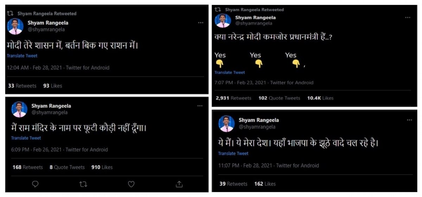Open more options on 7:07 PM tweet
The image size is (422, 197).
coord(407,18)
